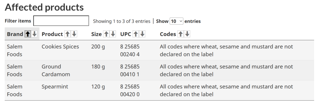Image resolution: width=317 pixels, height=107 pixels.
Task: Sort Brand column descending
Action: (x=34, y=34)
